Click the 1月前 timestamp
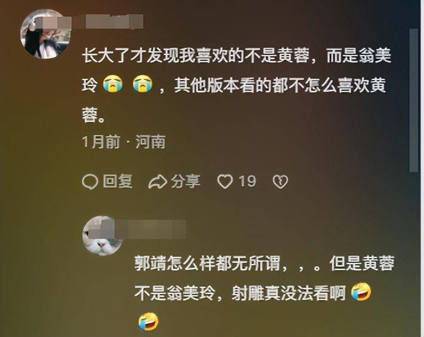The image size is (424, 337). point(101,142)
